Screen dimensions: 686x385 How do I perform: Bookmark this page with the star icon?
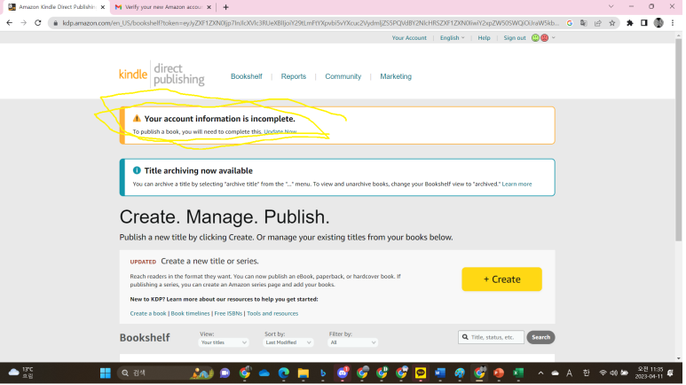[x=612, y=23]
